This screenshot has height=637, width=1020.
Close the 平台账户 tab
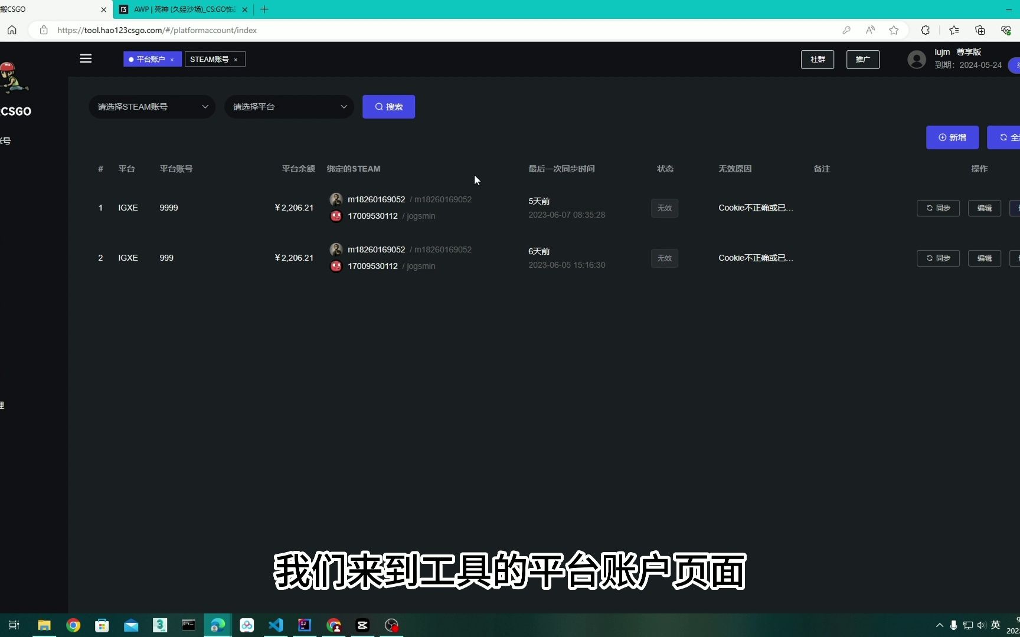coord(172,60)
